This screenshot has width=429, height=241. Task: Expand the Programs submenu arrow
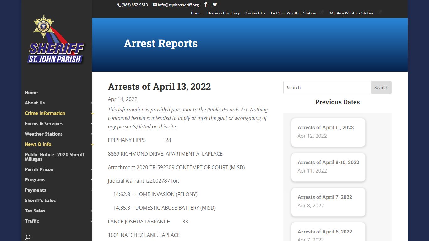(92, 180)
